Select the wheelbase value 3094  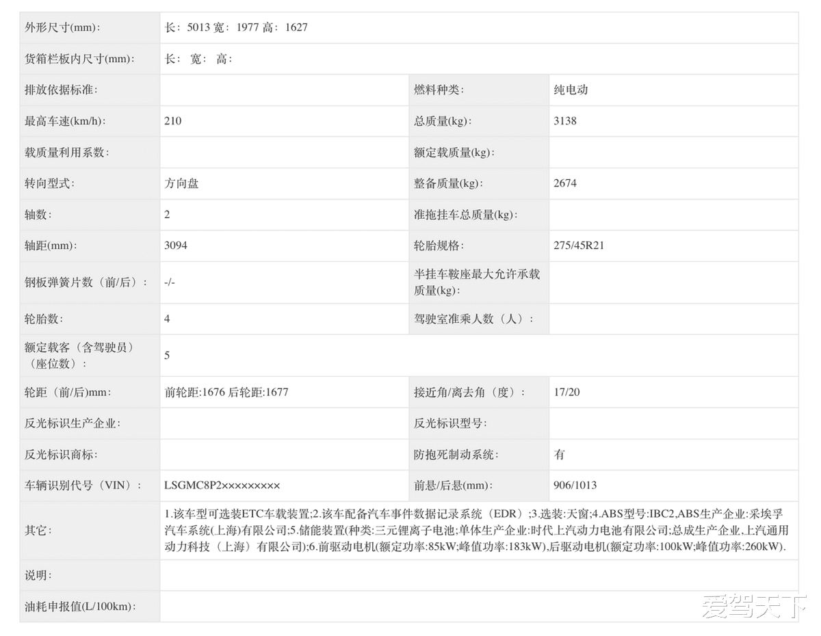tap(176, 246)
